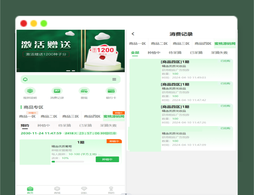This screenshot has width=254, height=195.
Task: Switch to 全部 records tab
Action: 135,53
